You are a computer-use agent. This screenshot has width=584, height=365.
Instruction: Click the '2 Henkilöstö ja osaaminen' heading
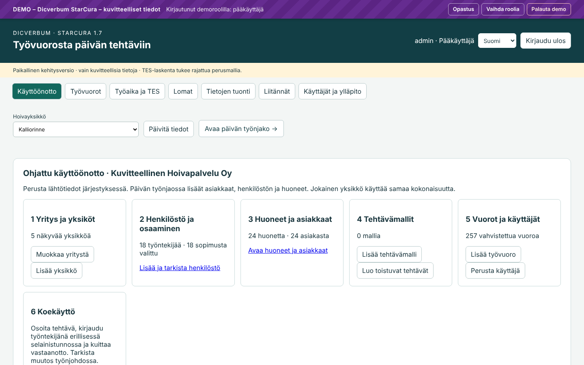point(167,224)
